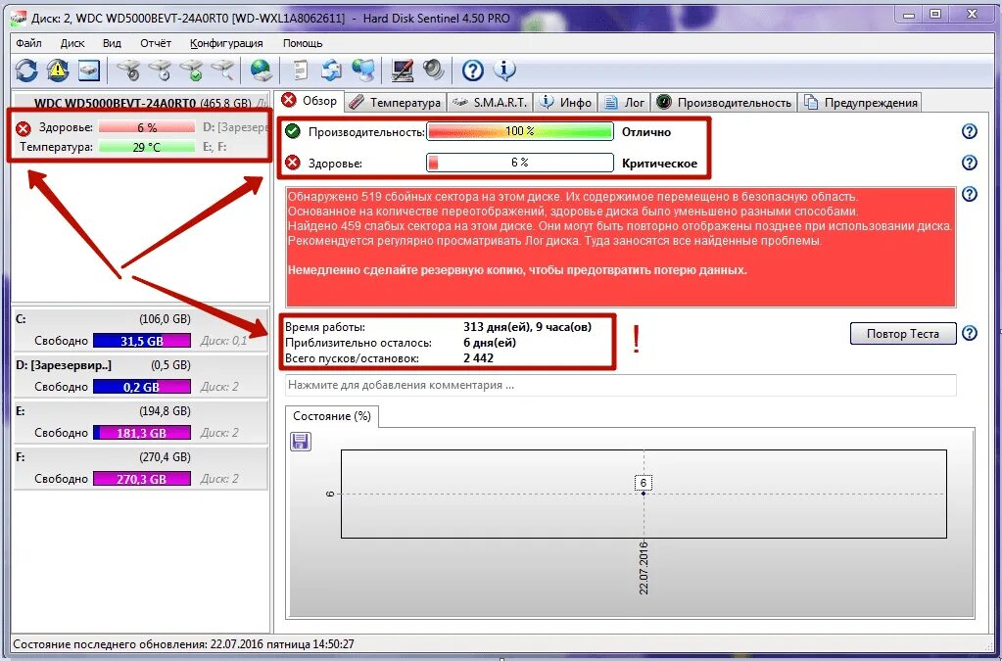This screenshot has height=661, width=1002.
Task: Click the Производительность 100 % progress bar
Action: pyautogui.click(x=519, y=131)
